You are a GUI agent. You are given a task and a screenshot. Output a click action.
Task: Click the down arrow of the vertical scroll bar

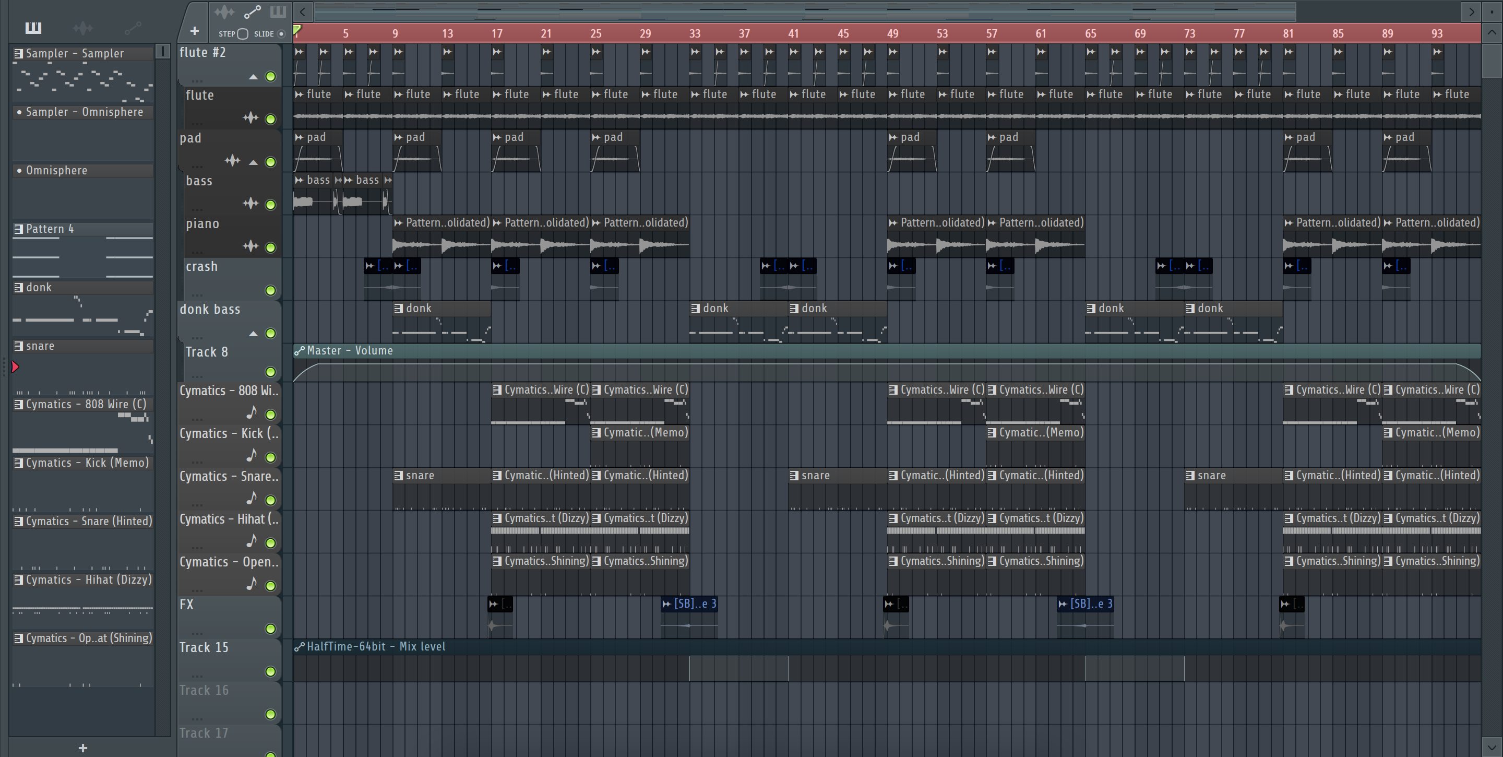1492,747
